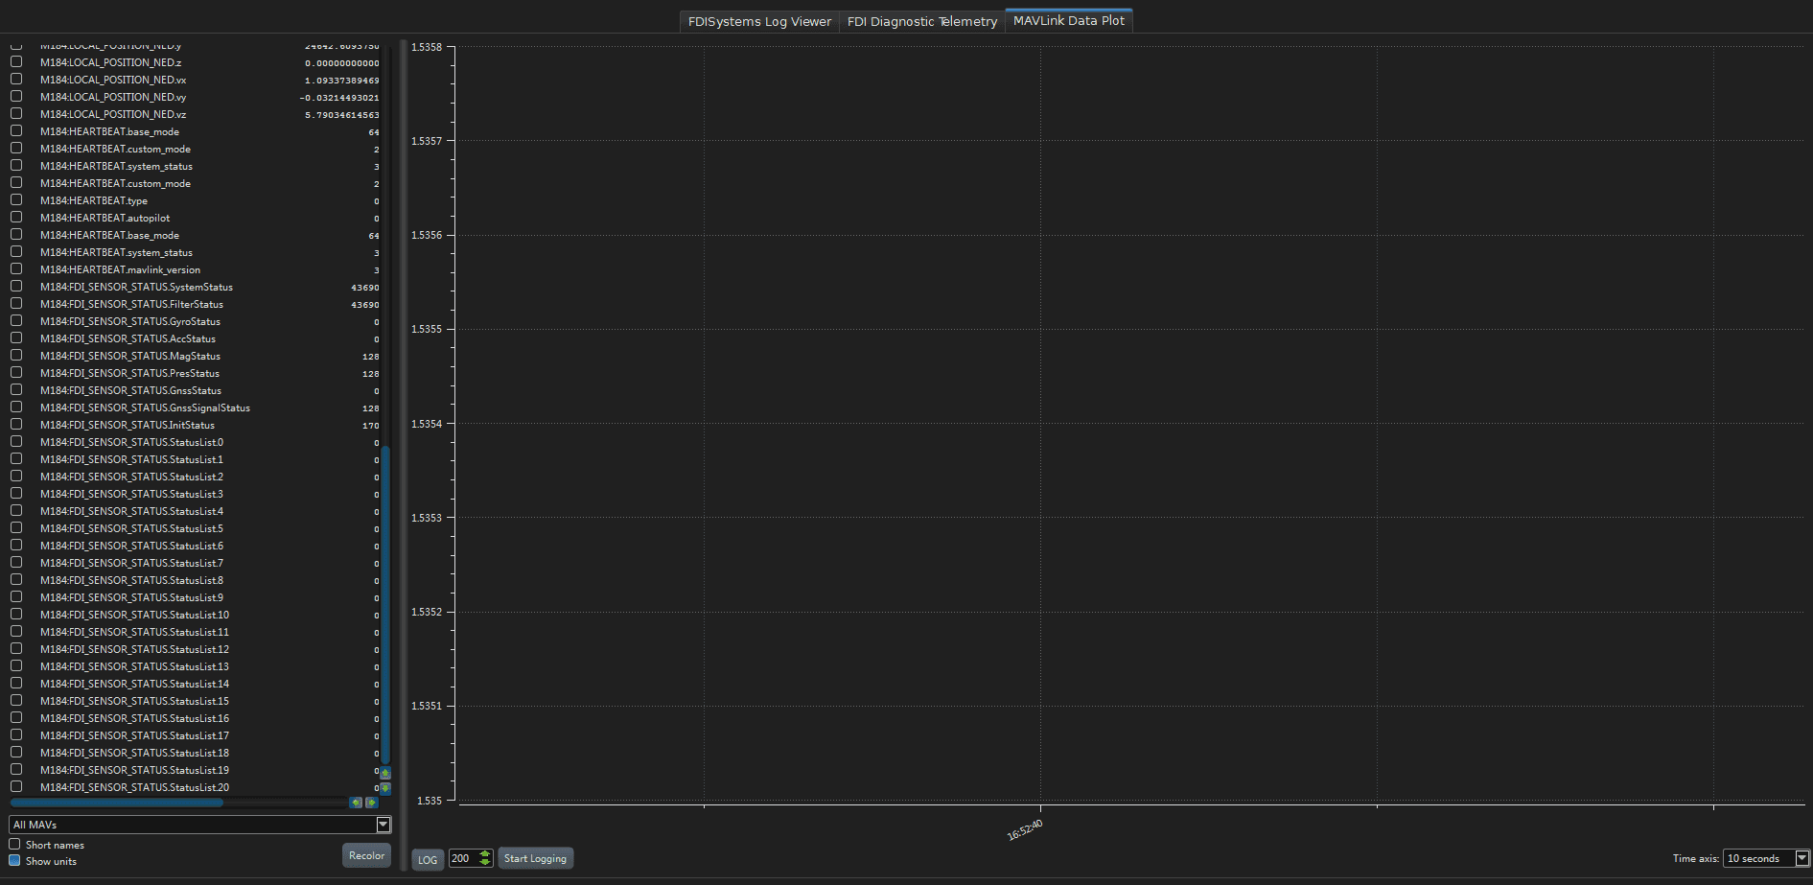
Task: Click the Recolor button
Action: pyautogui.click(x=366, y=855)
